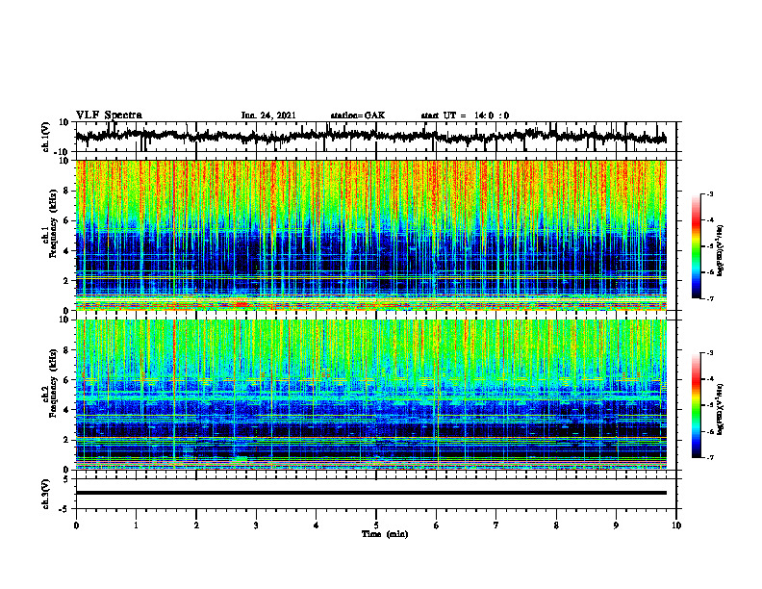Viewport: 762px width, 589px height.
Task: Click the "station=GAK" header label
Action: (358, 115)
